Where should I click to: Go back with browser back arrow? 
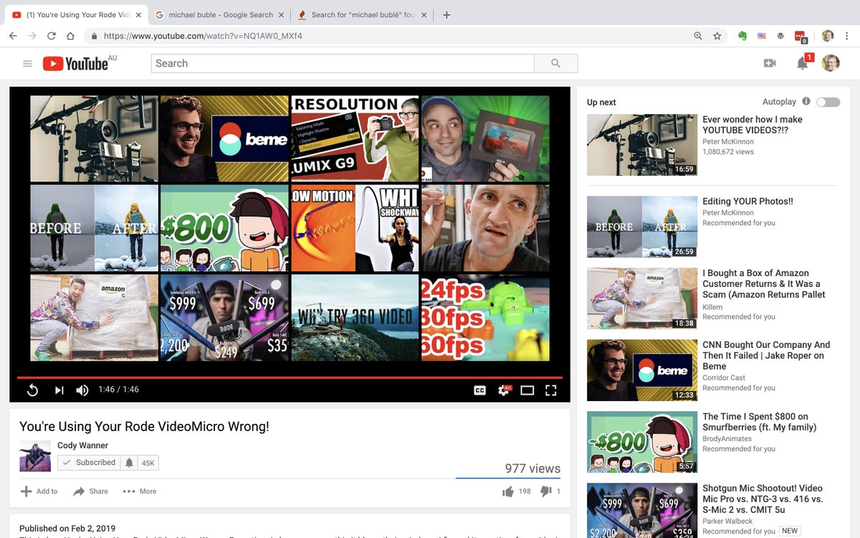tap(13, 35)
